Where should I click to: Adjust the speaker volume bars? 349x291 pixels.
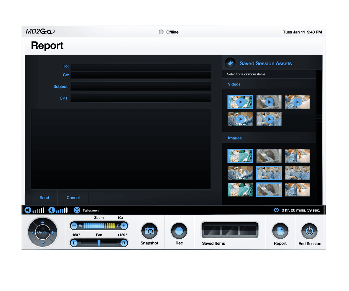click(38, 210)
